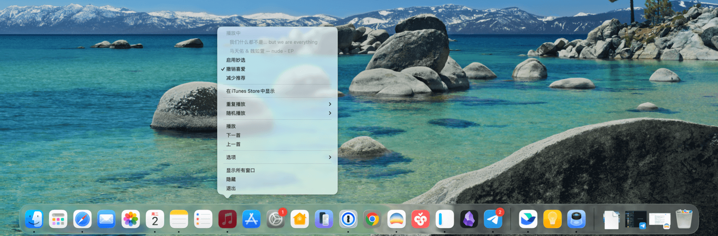
Task: Enable 启用妙选 in the context menu
Action: (236, 60)
